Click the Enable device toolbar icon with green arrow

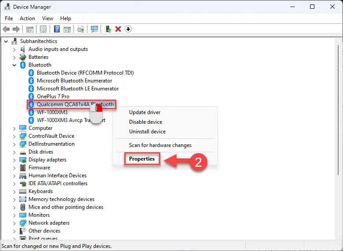(108, 29)
